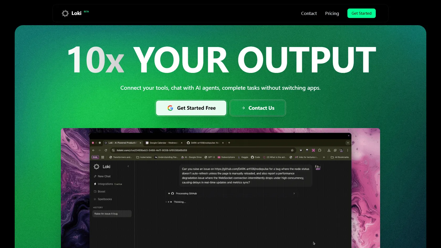Open the browser extensions puzzle icon

(319, 150)
